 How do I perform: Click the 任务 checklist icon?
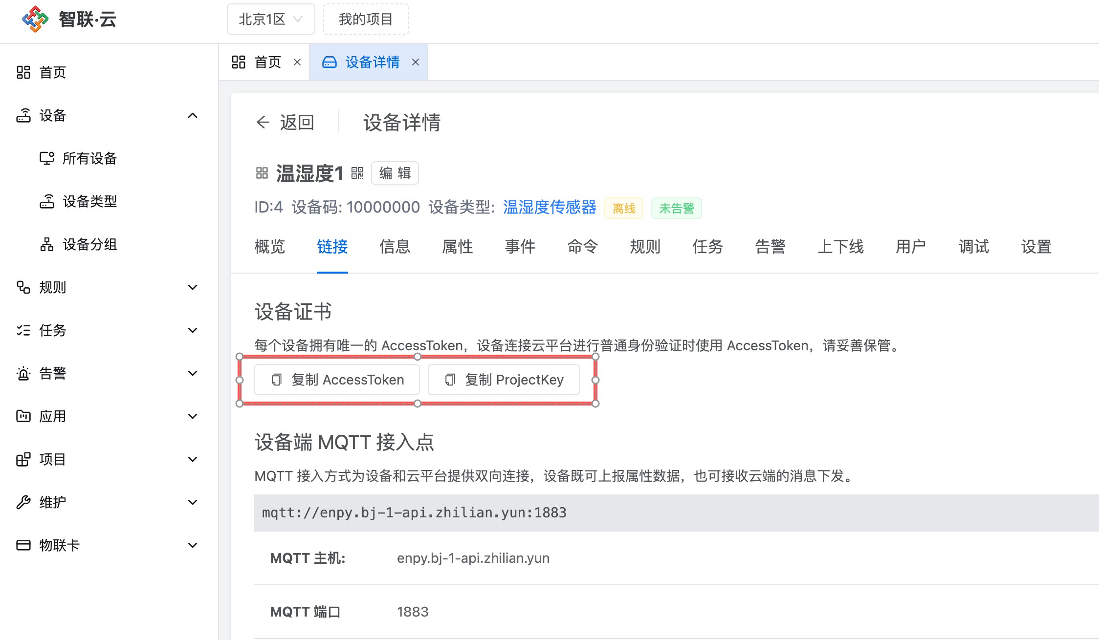[x=23, y=330]
